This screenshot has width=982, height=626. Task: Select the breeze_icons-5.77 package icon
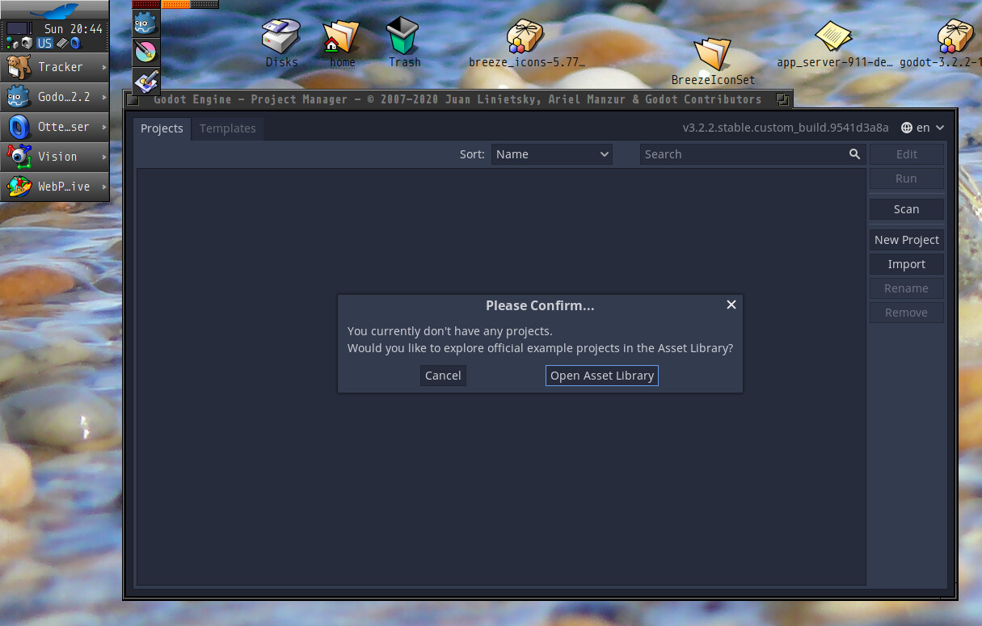(x=525, y=37)
